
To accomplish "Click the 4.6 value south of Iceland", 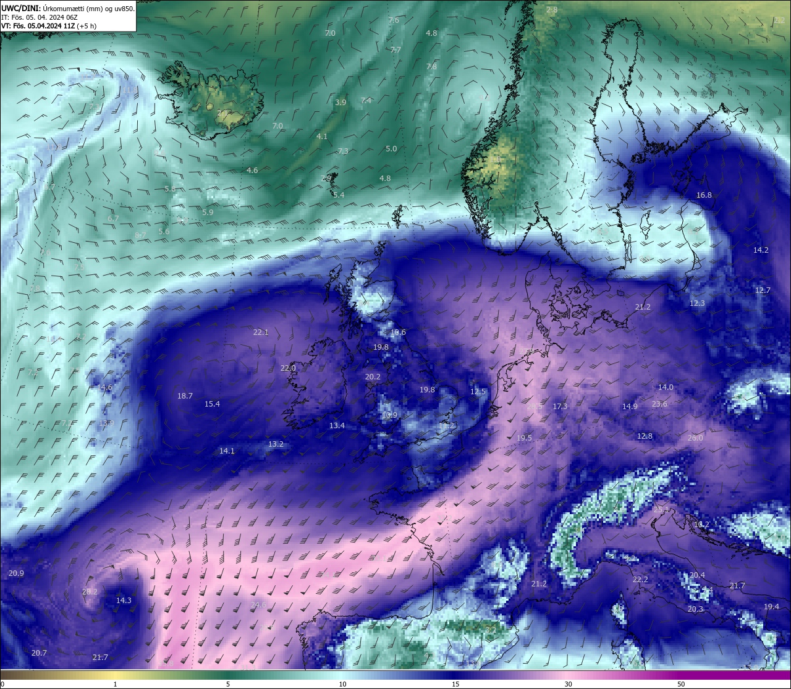I will [x=252, y=171].
